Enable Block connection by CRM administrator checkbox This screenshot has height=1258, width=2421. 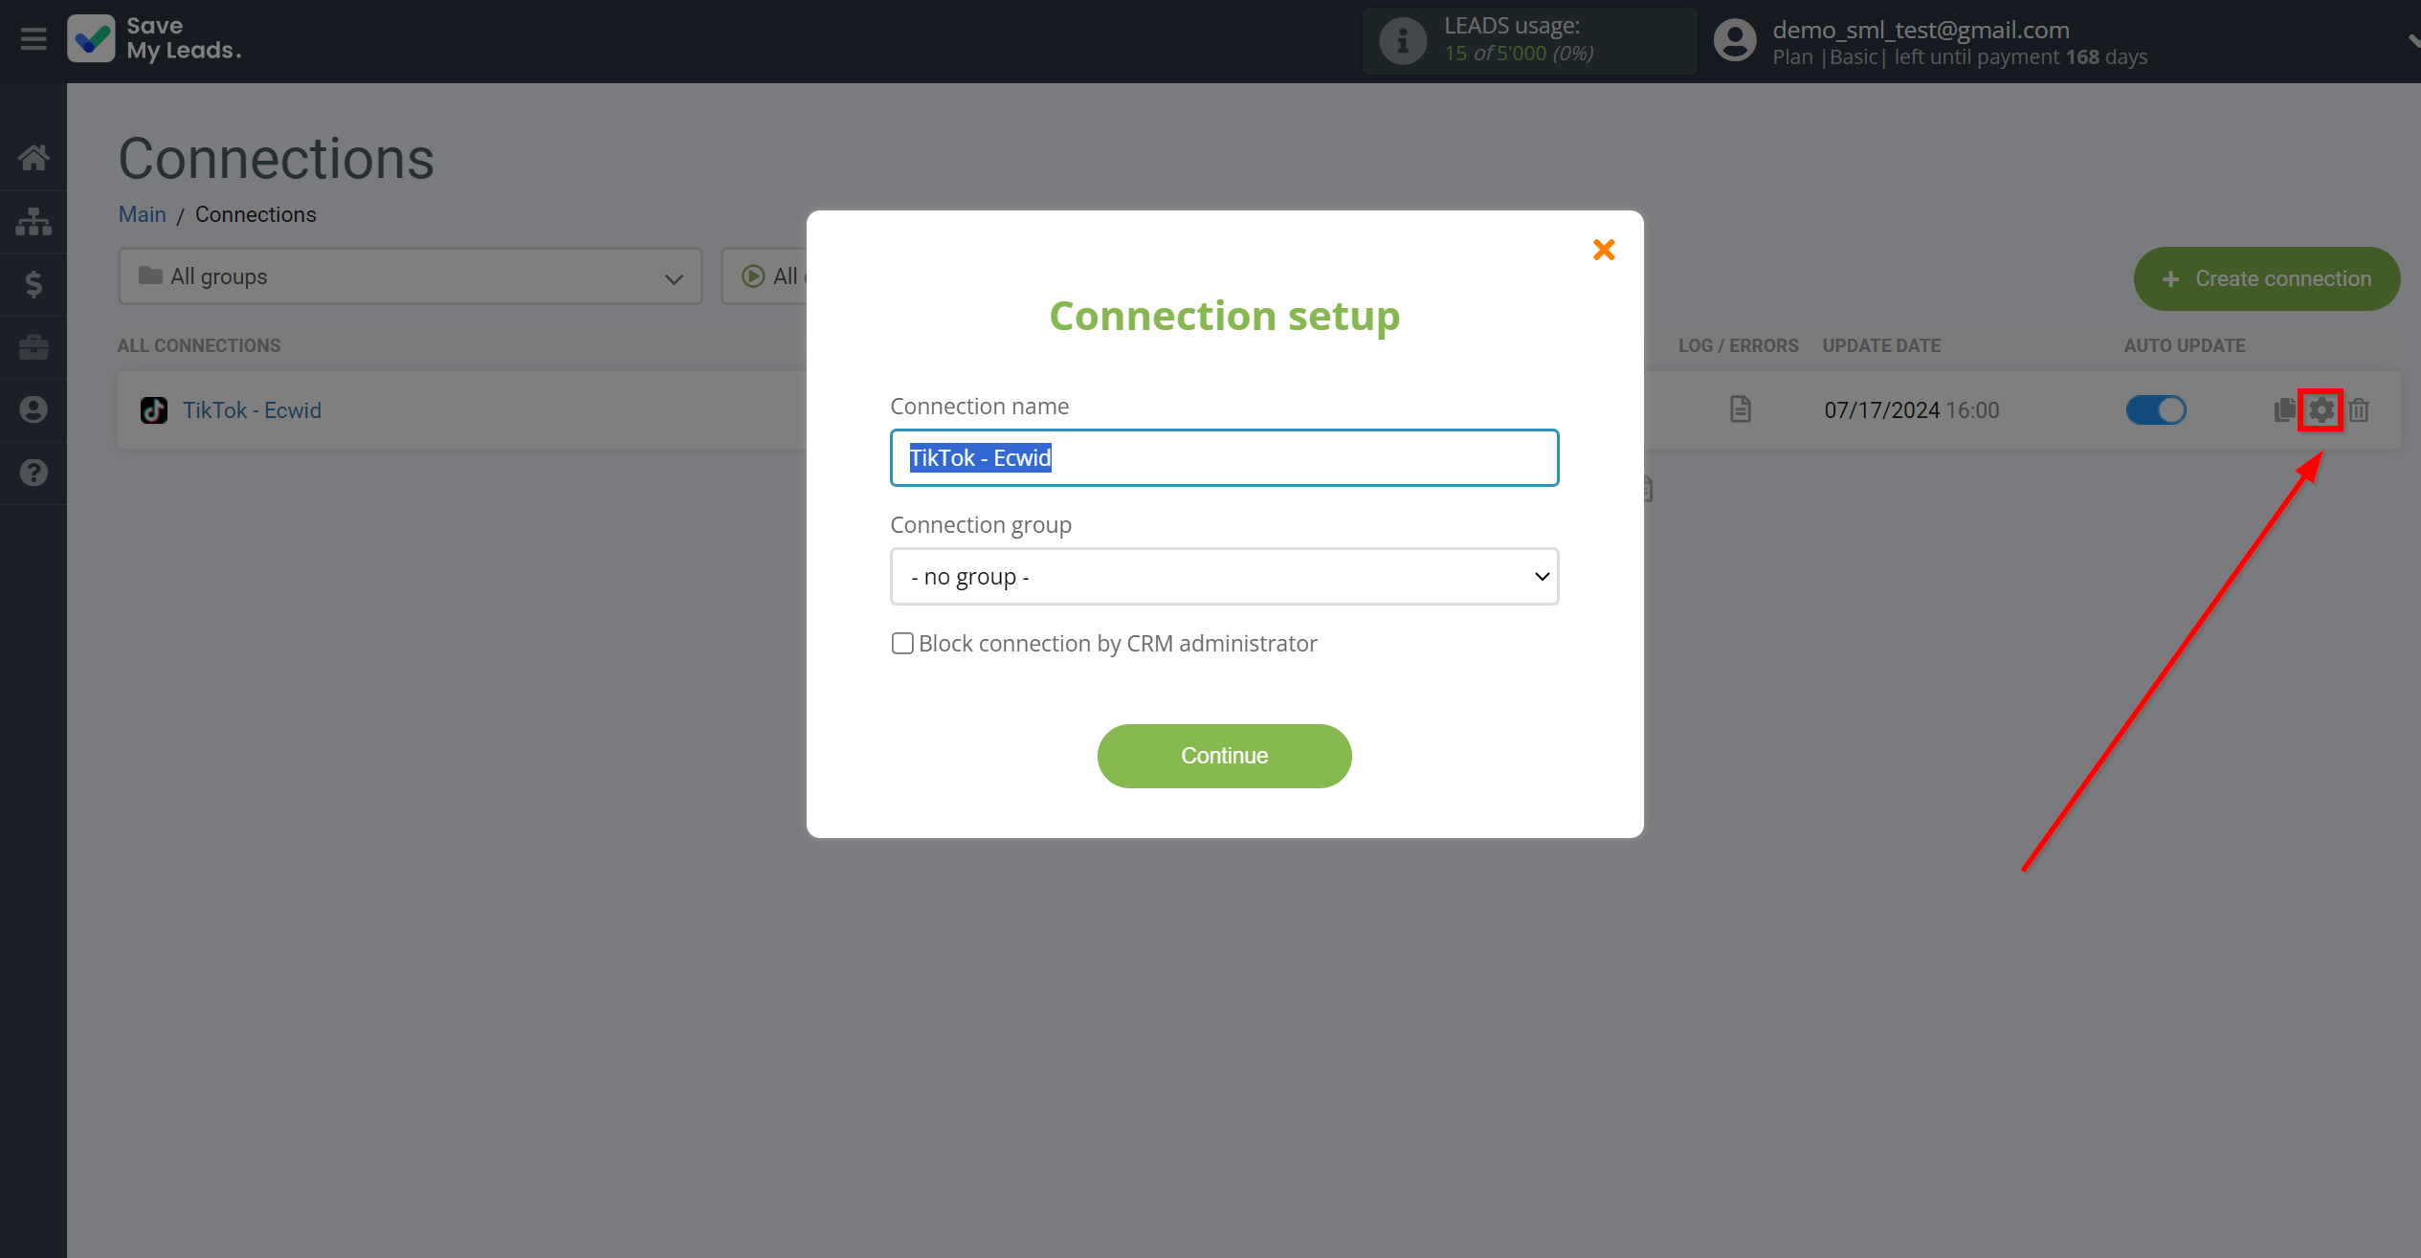901,644
